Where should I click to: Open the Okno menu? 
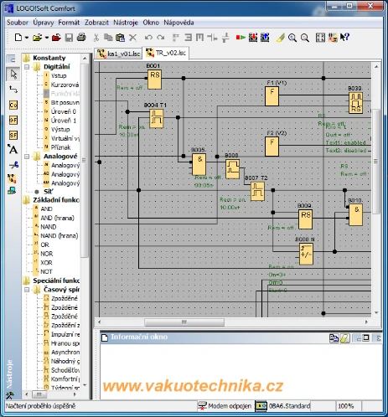point(151,23)
